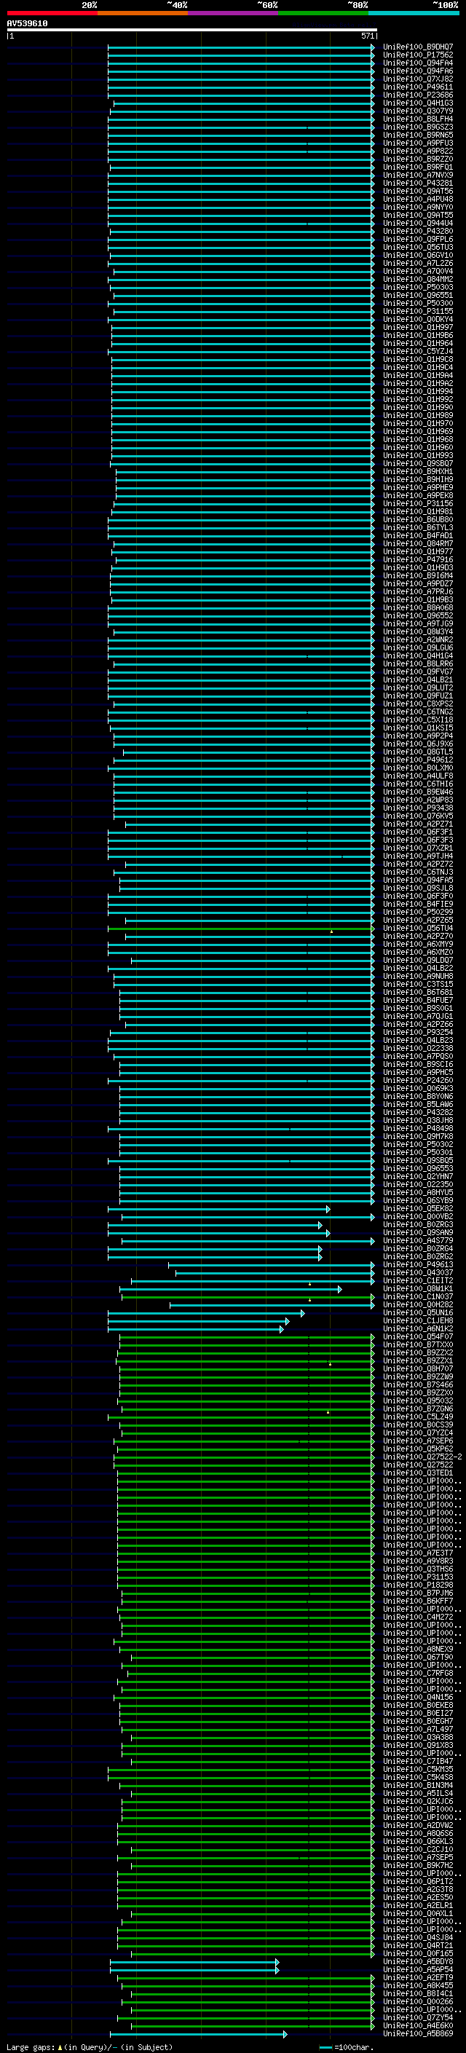Click the alignment bar for UniRef100_P23686
Screen dimensions: 466x2053
click(x=241, y=95)
